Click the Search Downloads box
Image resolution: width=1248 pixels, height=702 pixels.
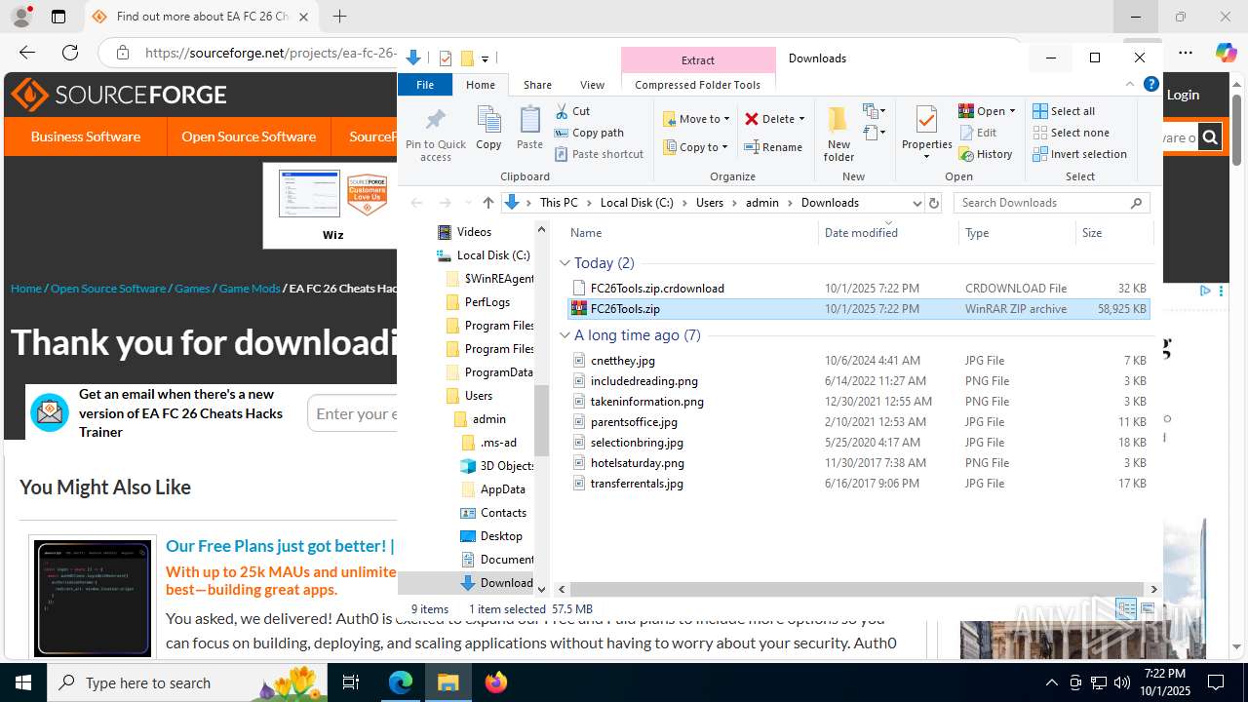(x=1051, y=203)
